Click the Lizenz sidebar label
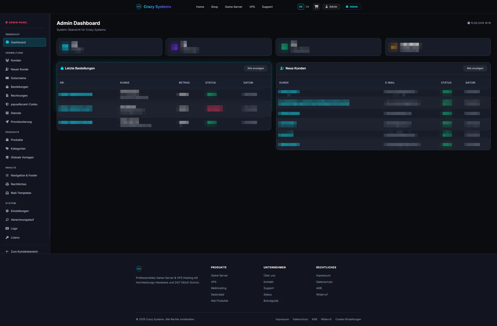This screenshot has width=497, height=326. coord(15,237)
